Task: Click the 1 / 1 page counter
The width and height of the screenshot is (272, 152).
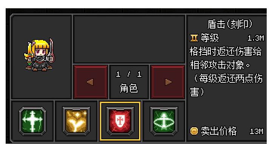Action: tap(129, 74)
